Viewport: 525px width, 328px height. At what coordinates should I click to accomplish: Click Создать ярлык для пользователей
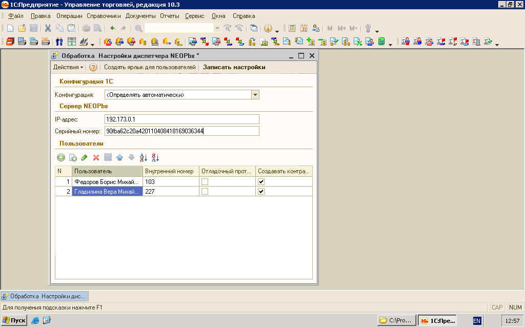click(150, 67)
